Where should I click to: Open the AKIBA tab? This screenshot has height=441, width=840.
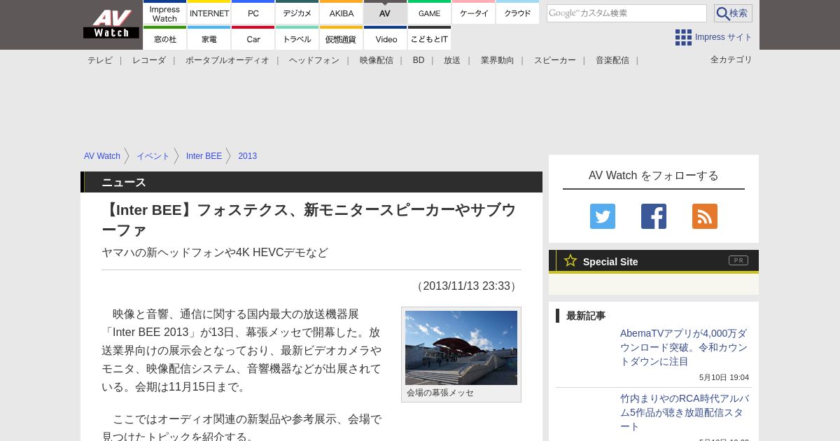[x=342, y=13]
